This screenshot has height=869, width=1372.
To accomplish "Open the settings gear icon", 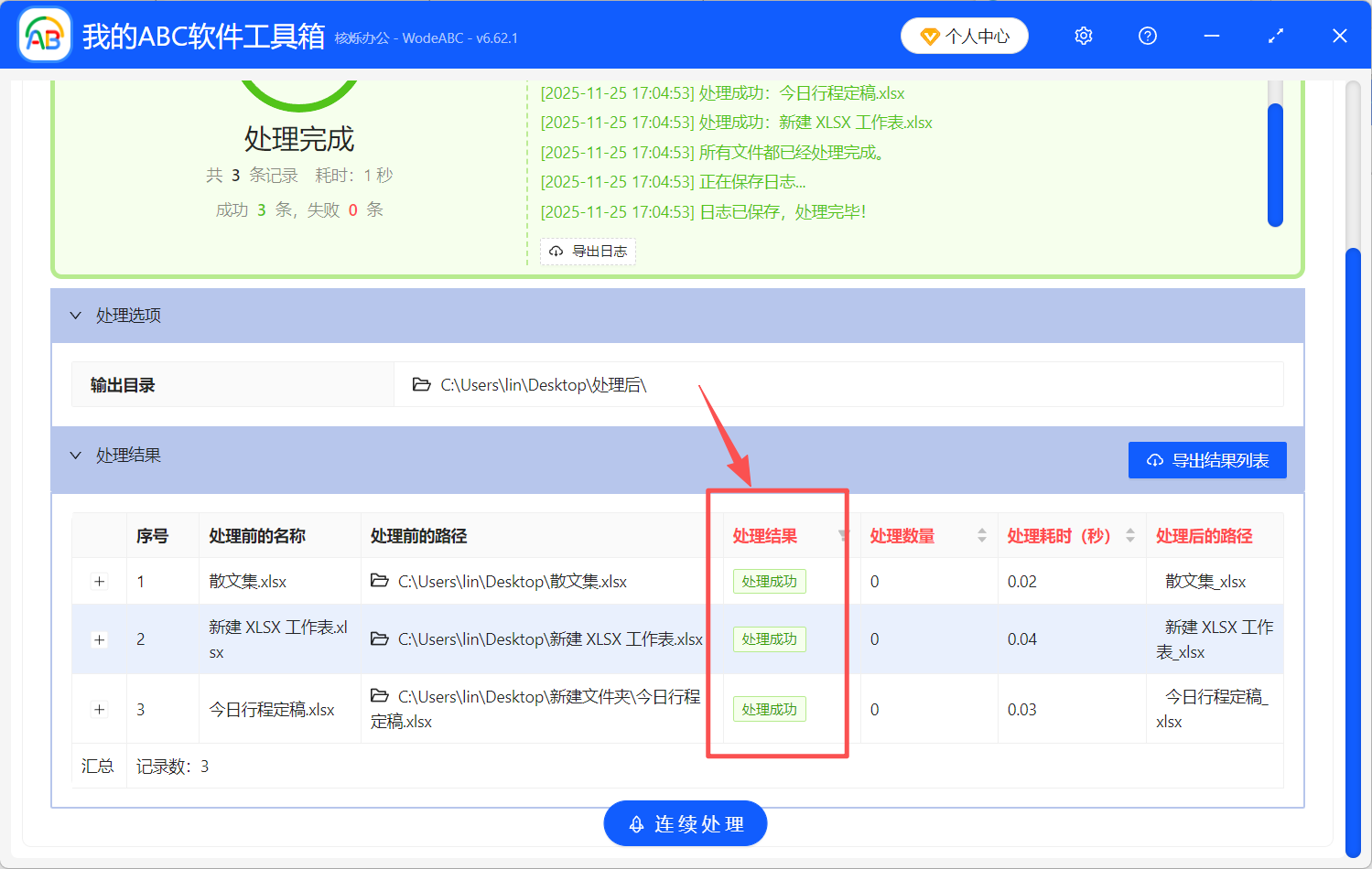I will (x=1083, y=35).
